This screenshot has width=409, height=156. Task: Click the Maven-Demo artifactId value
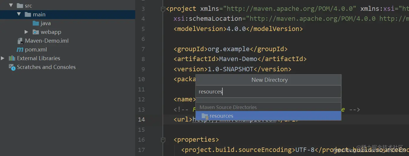click(x=238, y=59)
